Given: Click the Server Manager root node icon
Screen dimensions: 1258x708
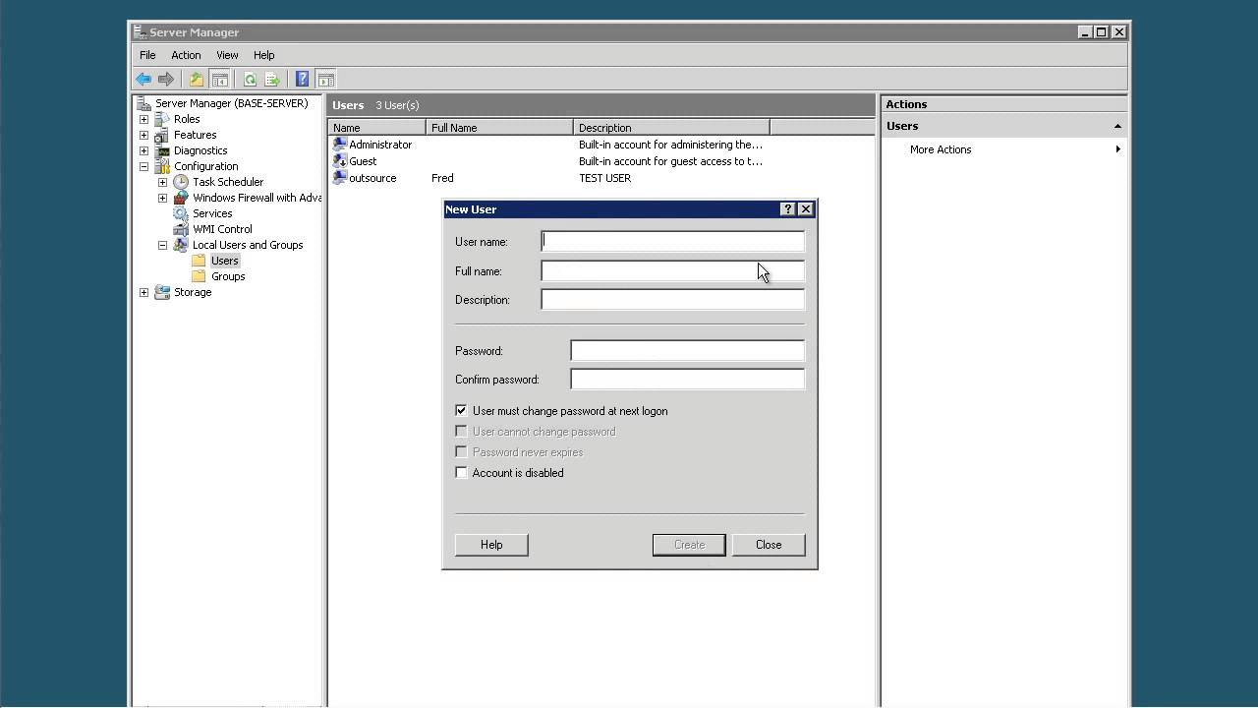Looking at the screenshot, I should [x=143, y=103].
